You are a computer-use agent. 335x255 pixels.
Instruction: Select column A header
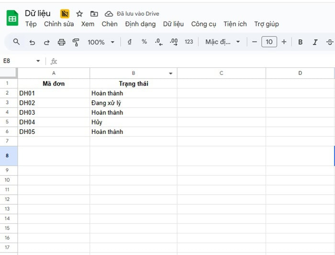coord(54,73)
